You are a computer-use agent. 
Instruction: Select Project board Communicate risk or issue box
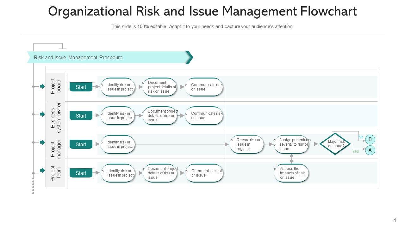pos(204,87)
